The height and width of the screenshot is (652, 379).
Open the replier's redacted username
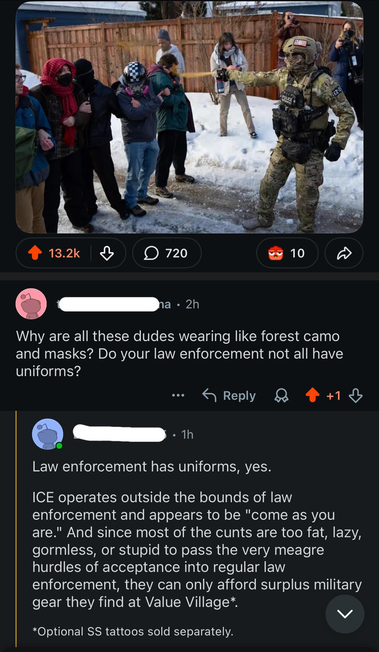tap(120, 434)
